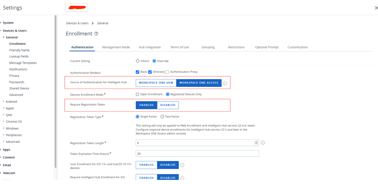Expand the Content section
Viewport: 378px width, 184px height.
pyautogui.click(x=1, y=157)
